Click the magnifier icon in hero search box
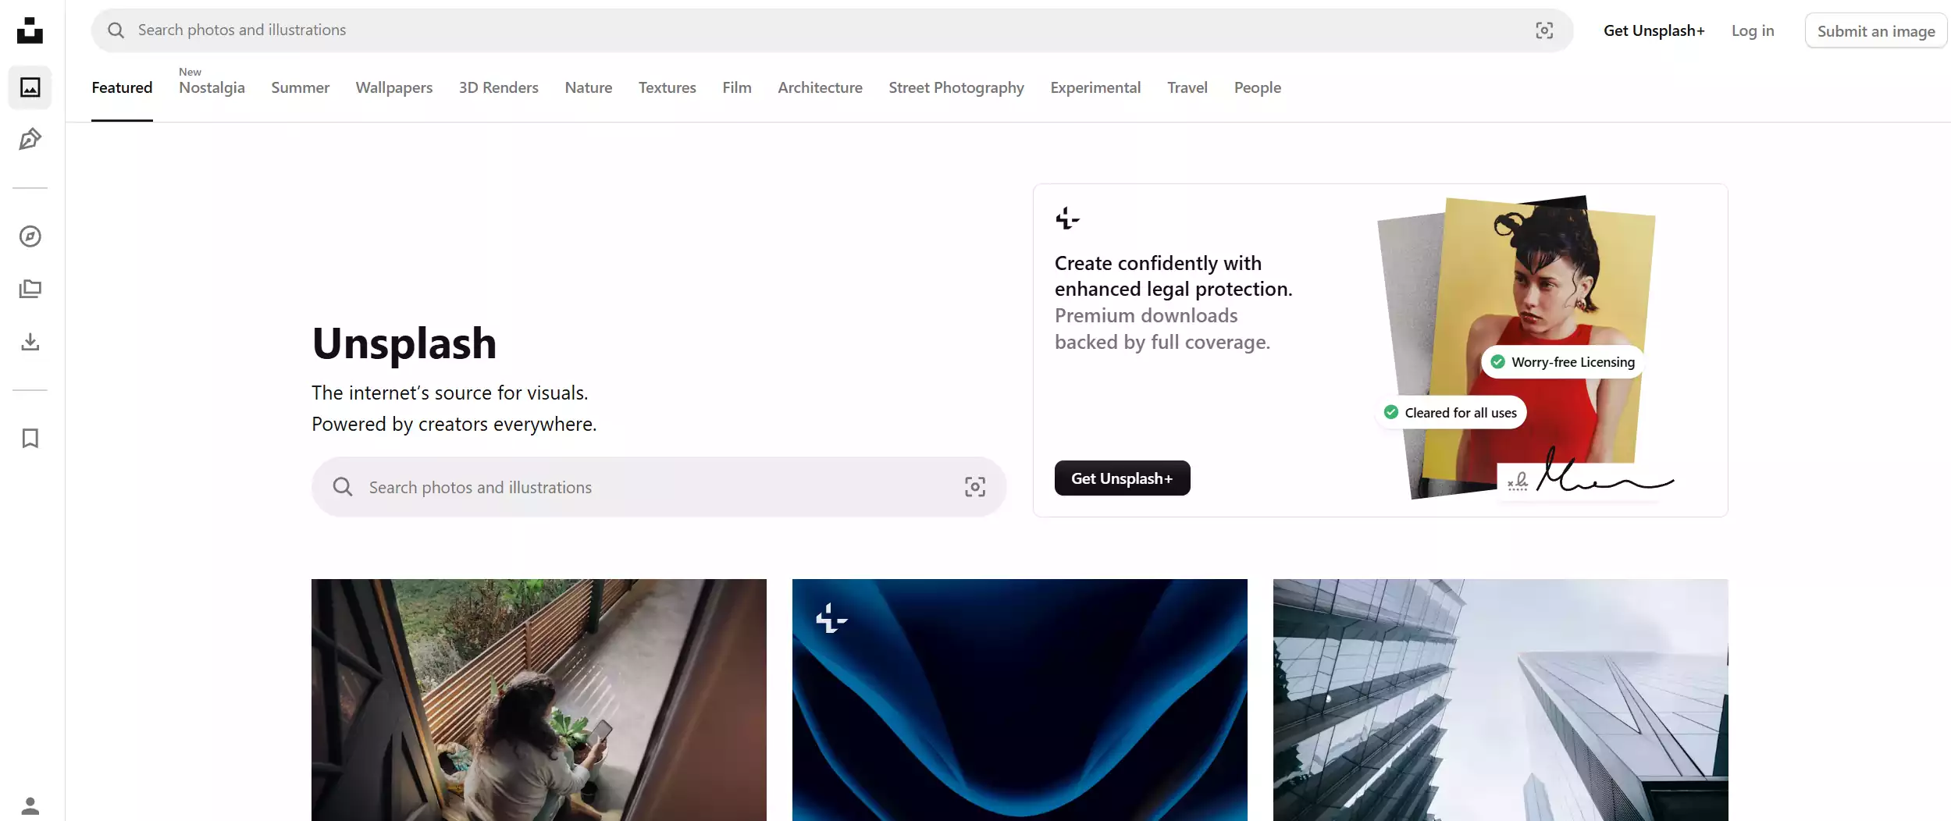This screenshot has height=821, width=1951. (343, 487)
